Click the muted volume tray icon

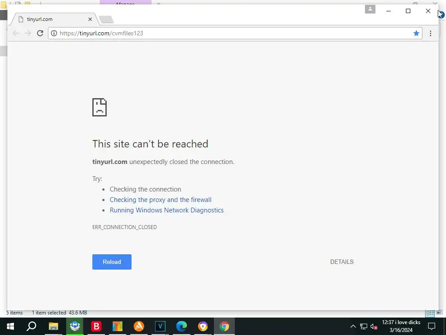374,326
